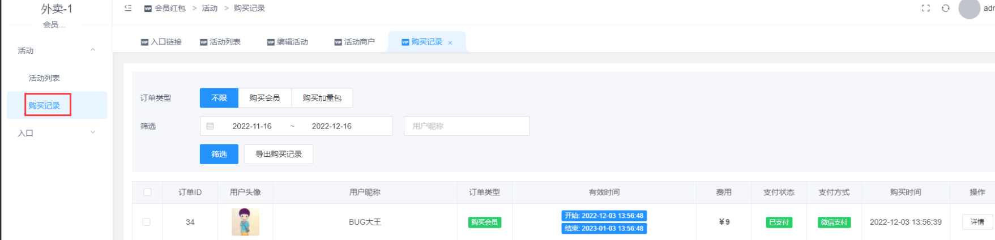995x240 pixels.
Task: Open 购买记录 in sidebar
Action: click(57, 105)
